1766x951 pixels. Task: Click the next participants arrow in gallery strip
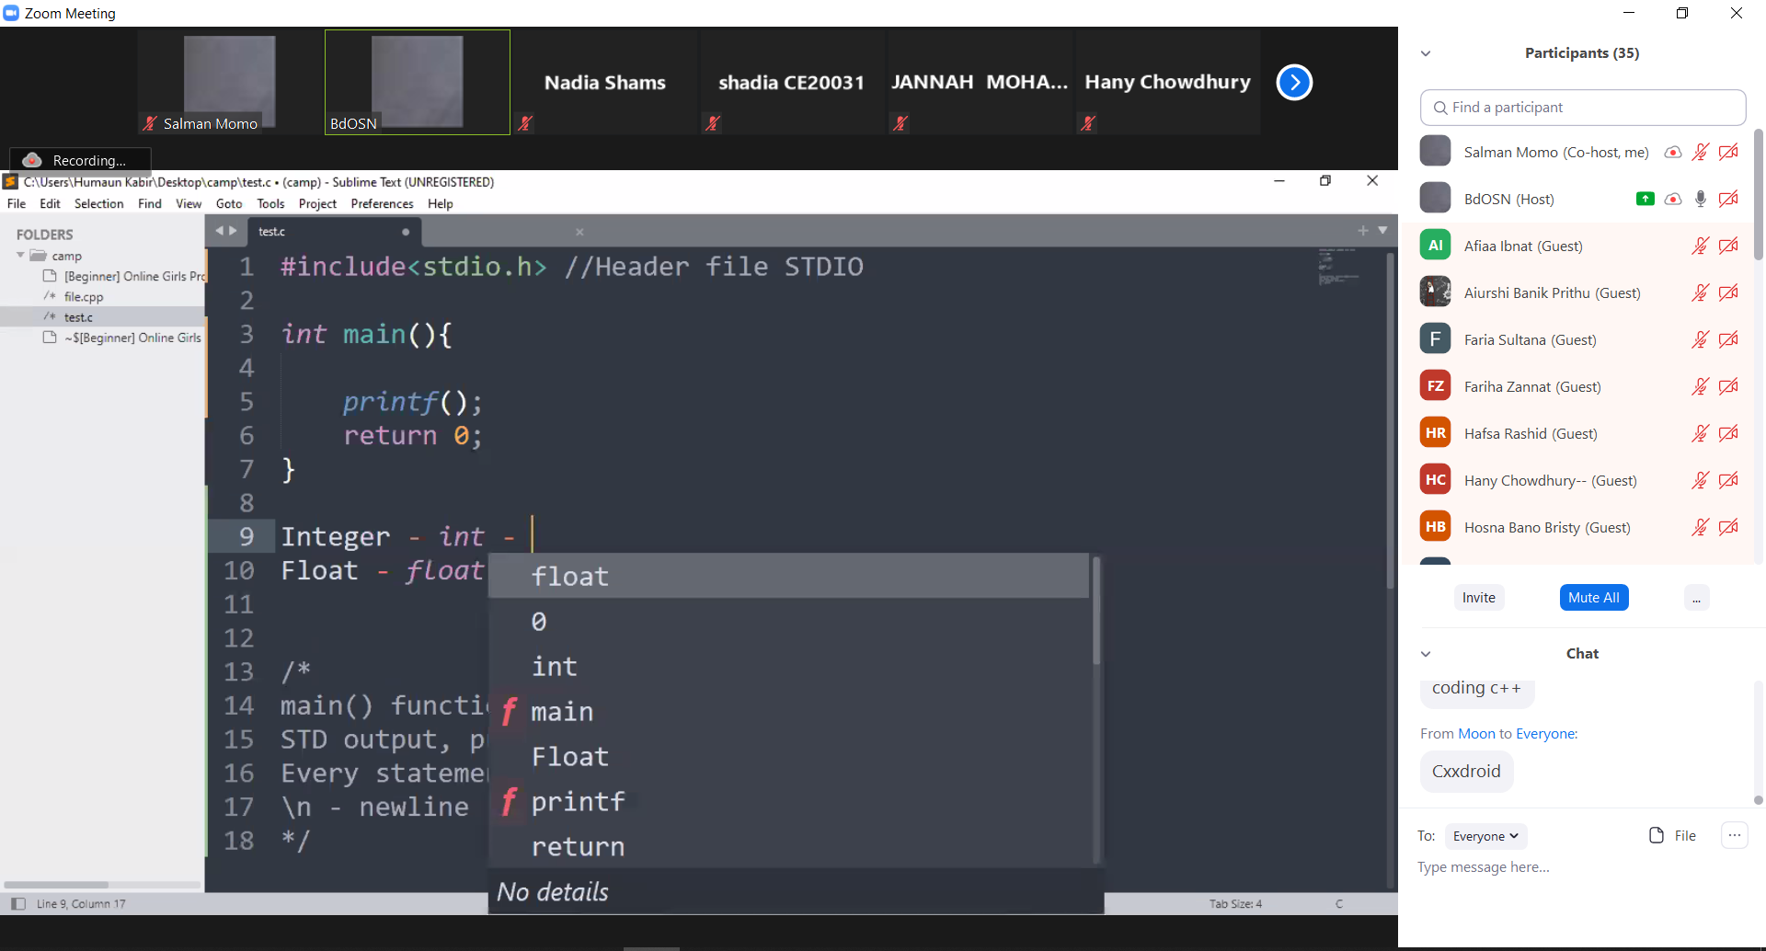click(1293, 83)
